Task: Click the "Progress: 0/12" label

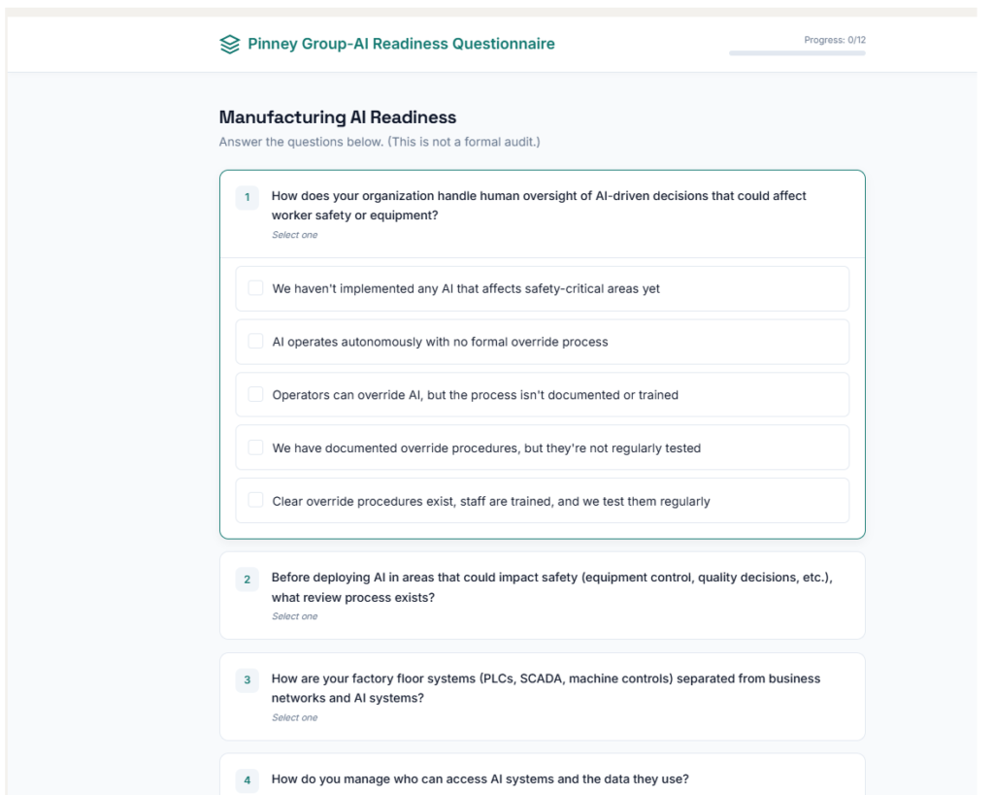Action: coord(834,40)
